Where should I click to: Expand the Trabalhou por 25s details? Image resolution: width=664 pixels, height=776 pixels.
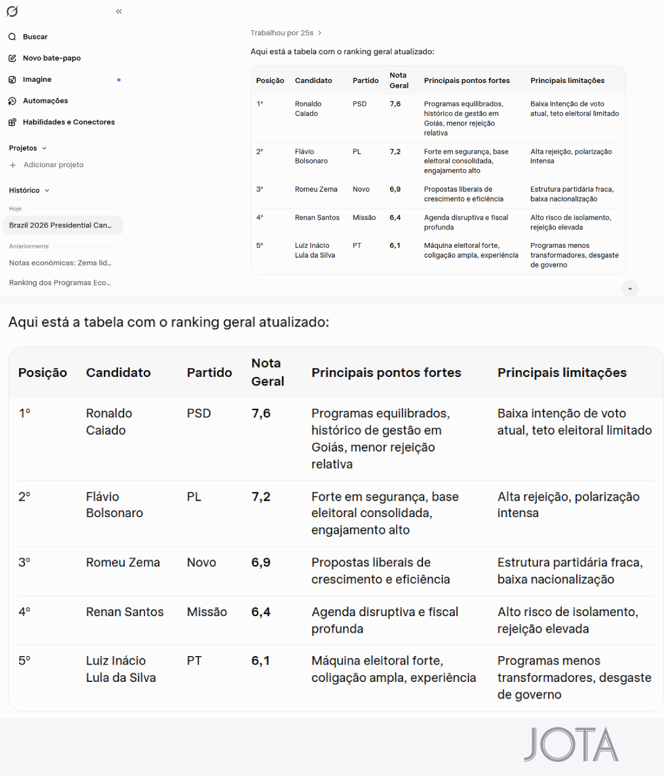click(x=286, y=33)
